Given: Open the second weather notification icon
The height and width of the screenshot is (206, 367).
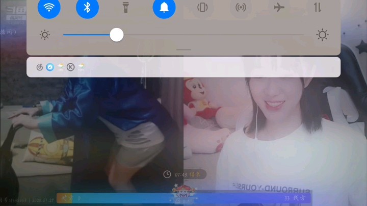Looking at the screenshot, I should coord(81,67).
